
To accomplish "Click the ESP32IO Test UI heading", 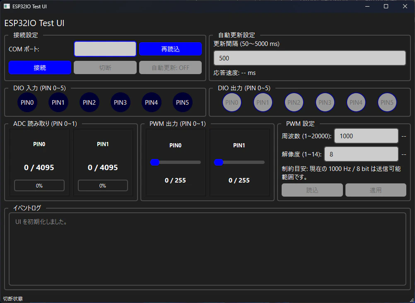I will 34,23.
